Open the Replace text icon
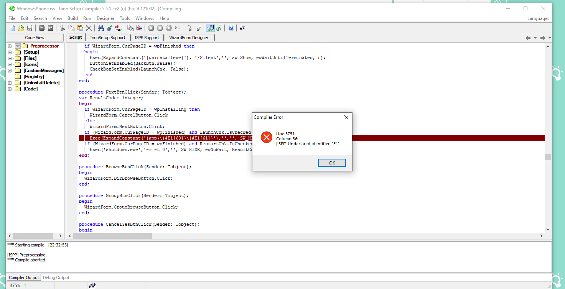565x289 pixels. [x=119, y=28]
